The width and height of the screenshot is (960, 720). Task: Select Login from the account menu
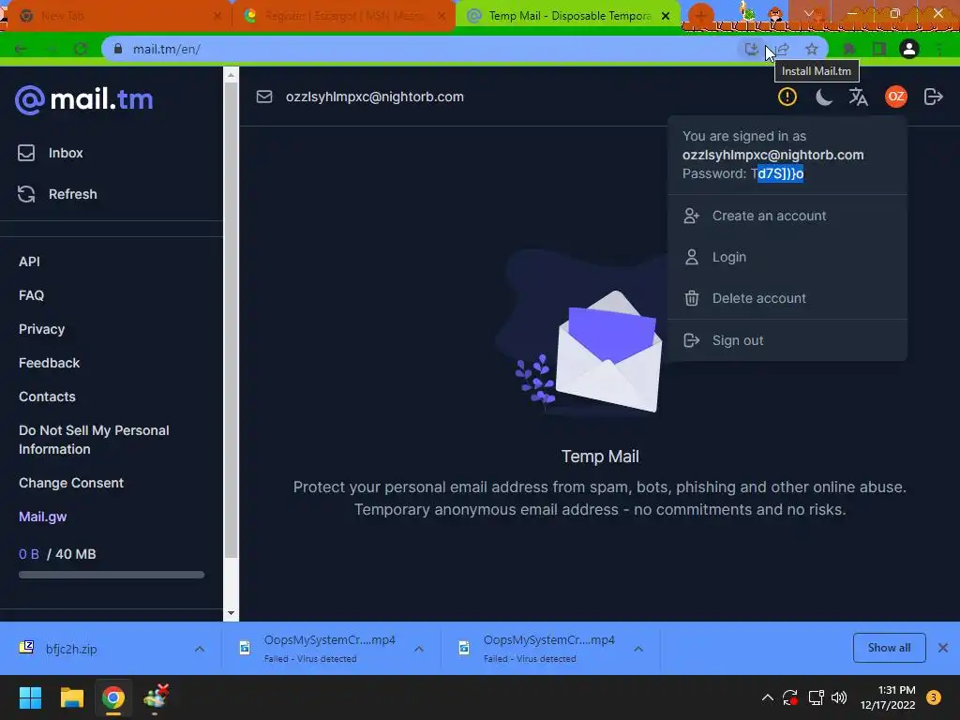point(787,257)
